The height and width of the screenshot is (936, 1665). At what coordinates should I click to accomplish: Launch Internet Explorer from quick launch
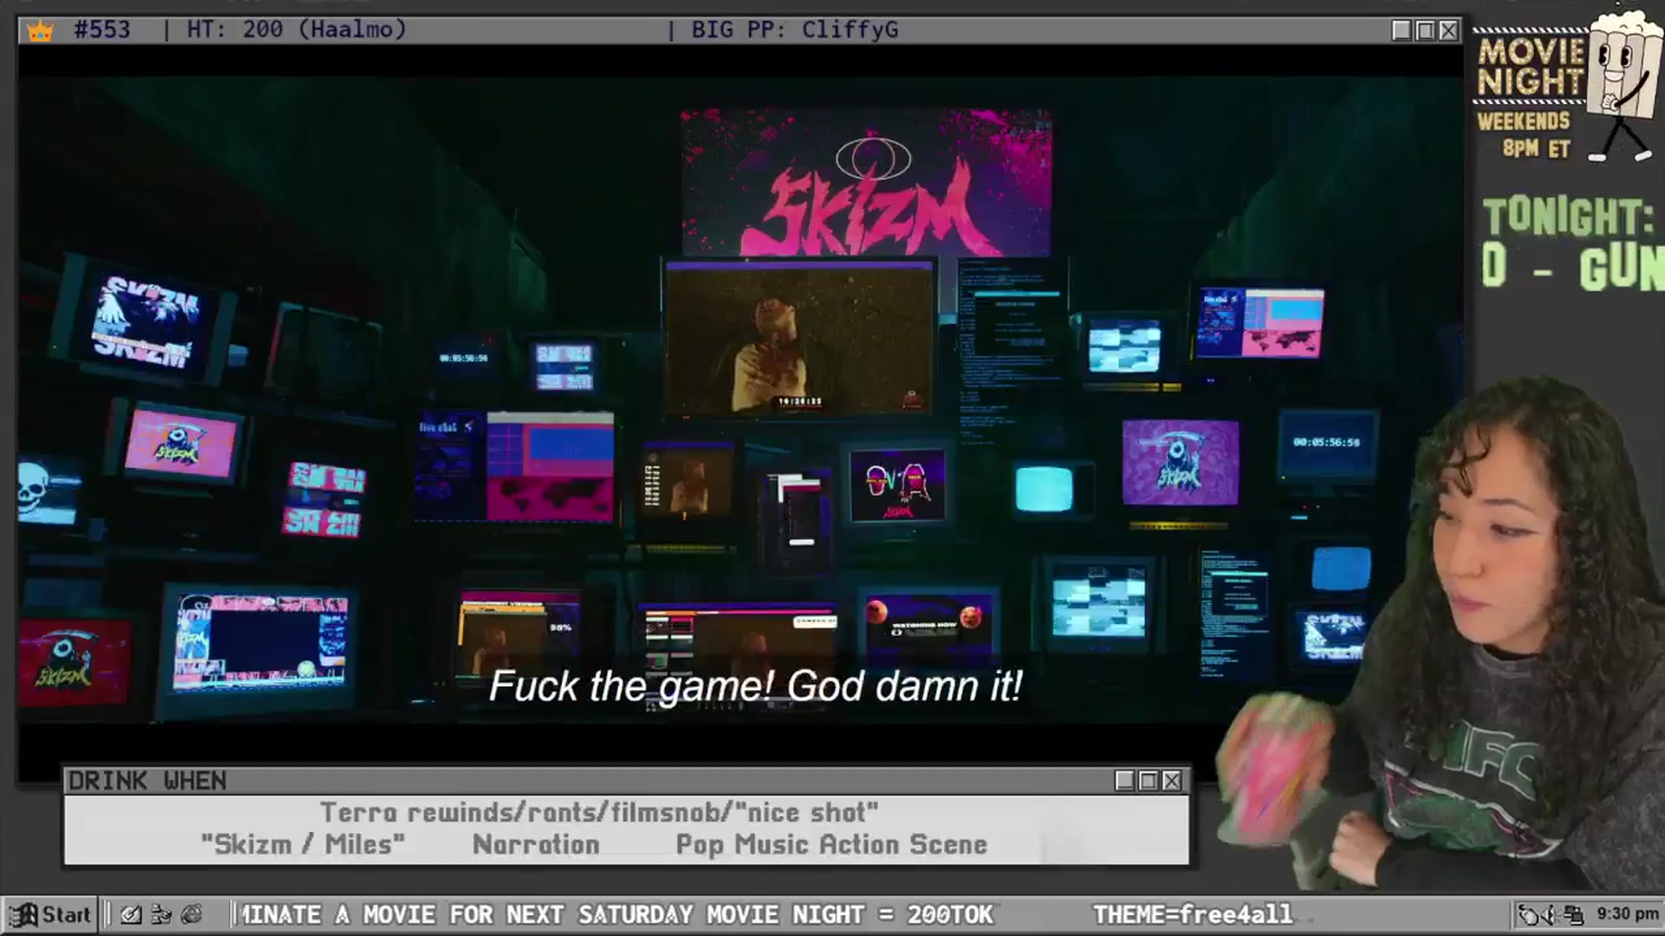point(192,914)
